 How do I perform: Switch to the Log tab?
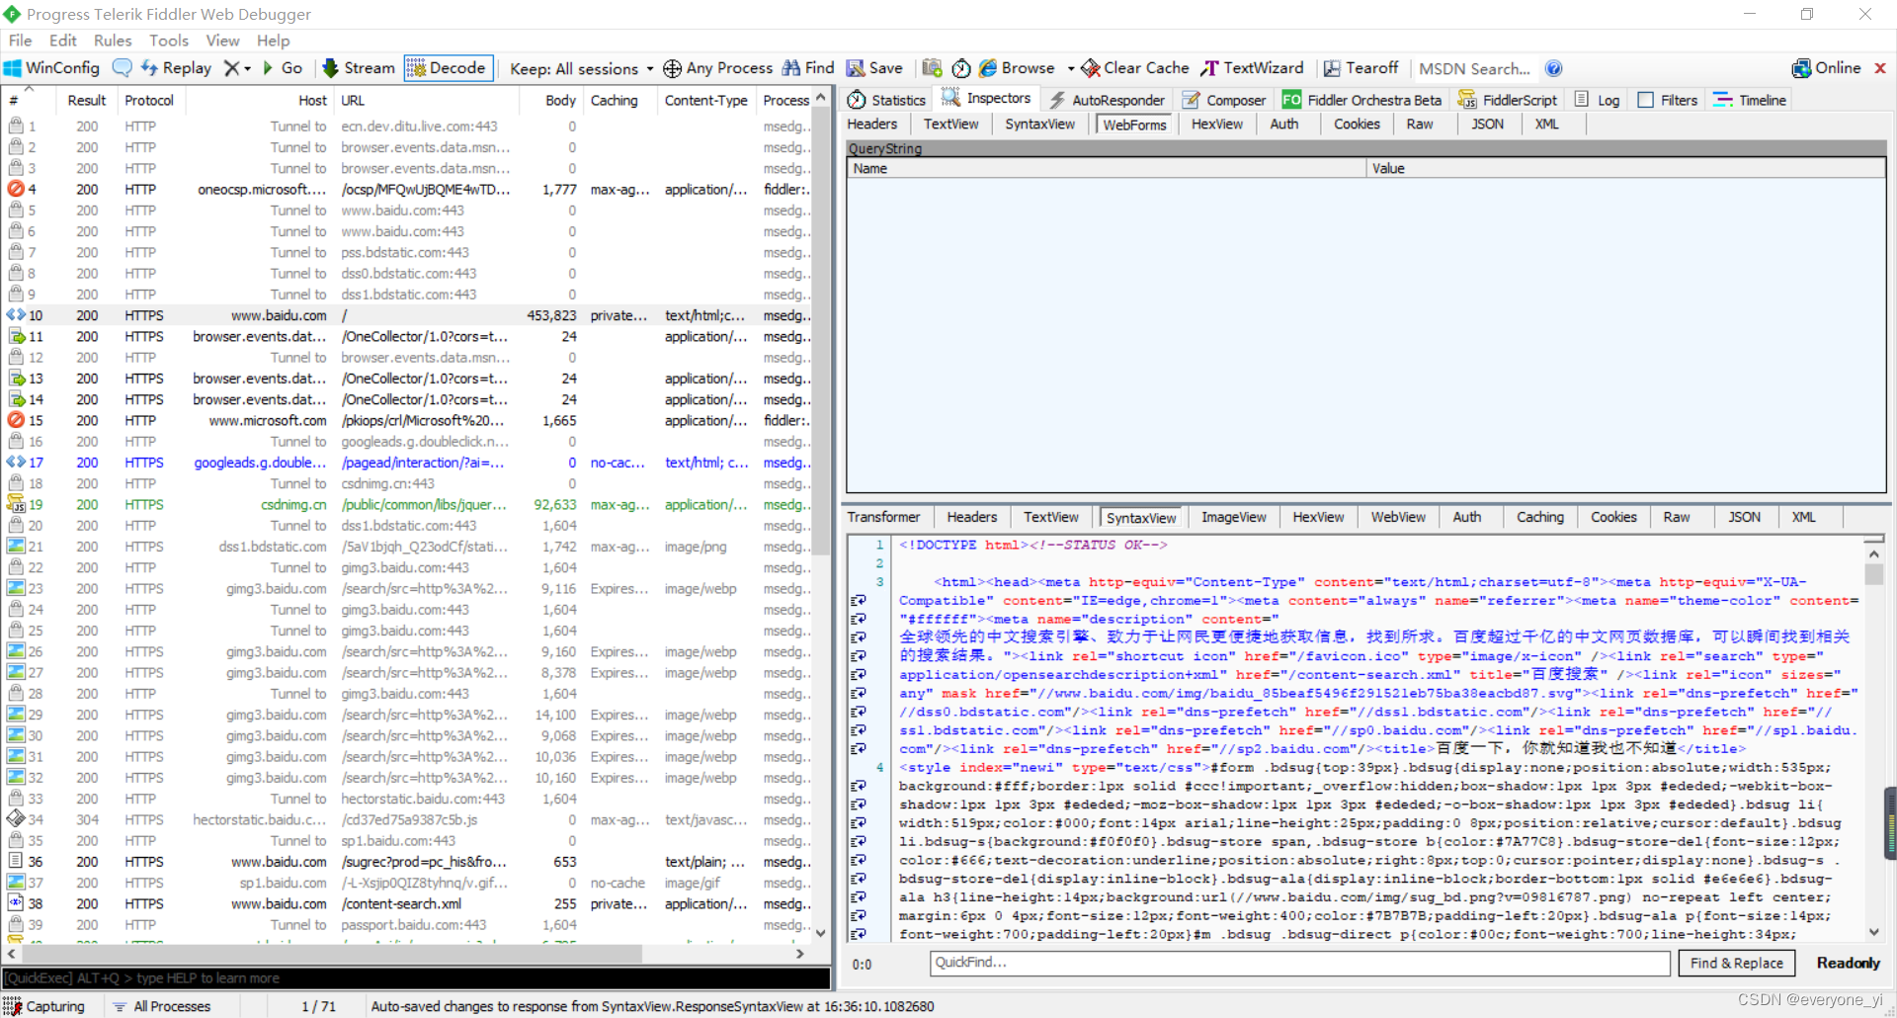(x=1598, y=100)
